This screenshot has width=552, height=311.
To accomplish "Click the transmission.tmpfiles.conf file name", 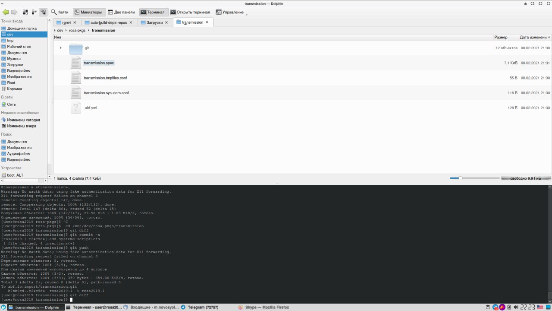I will tap(105, 78).
